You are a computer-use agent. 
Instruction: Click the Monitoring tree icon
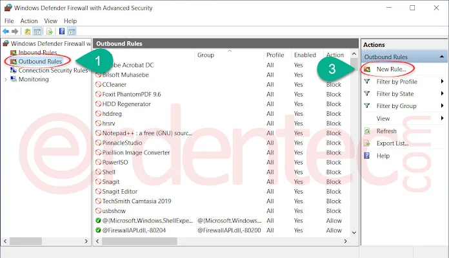[x=13, y=79]
